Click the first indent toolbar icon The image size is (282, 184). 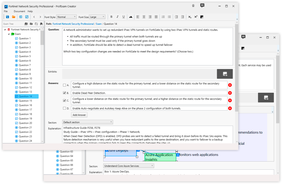177,17
